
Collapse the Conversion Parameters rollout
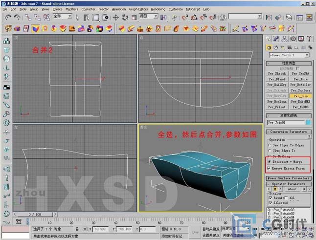[289, 131]
